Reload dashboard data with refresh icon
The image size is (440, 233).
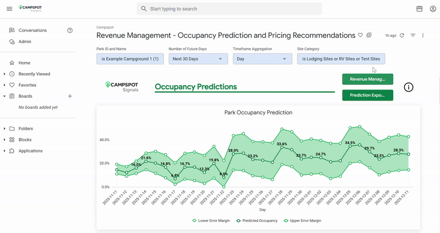tap(402, 35)
